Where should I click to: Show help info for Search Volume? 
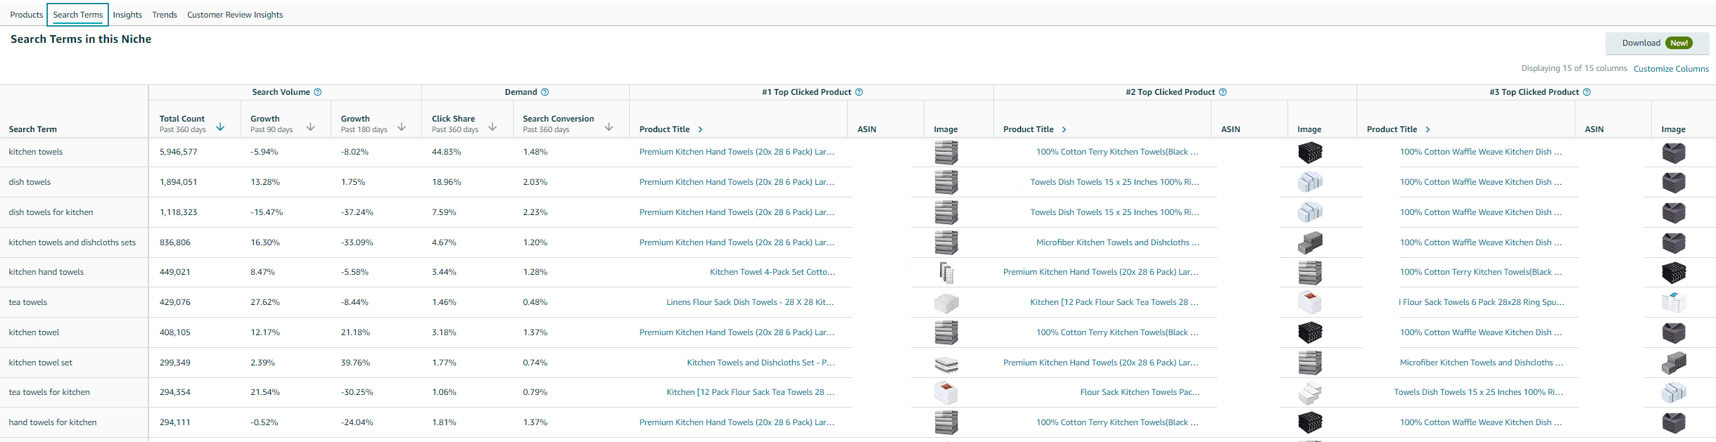pos(317,92)
